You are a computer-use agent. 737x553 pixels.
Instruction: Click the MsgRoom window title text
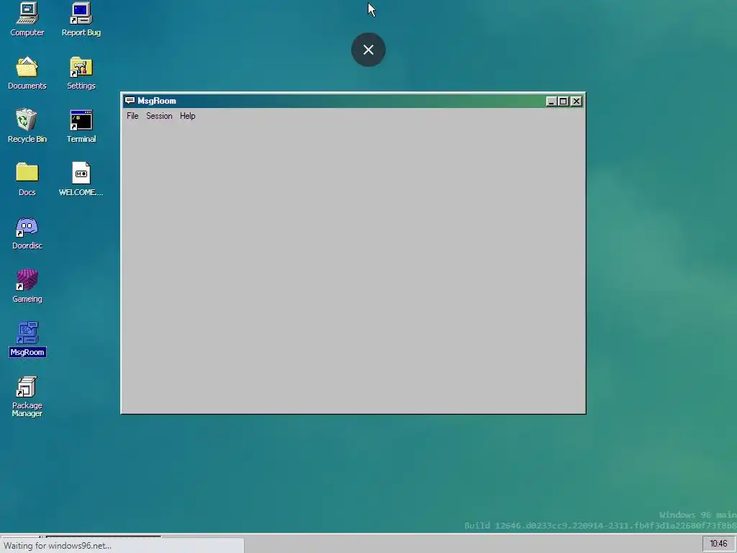[156, 101]
